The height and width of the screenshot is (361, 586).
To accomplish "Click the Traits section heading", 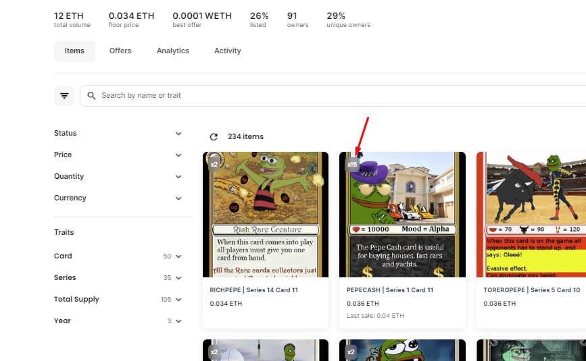I will pos(64,232).
